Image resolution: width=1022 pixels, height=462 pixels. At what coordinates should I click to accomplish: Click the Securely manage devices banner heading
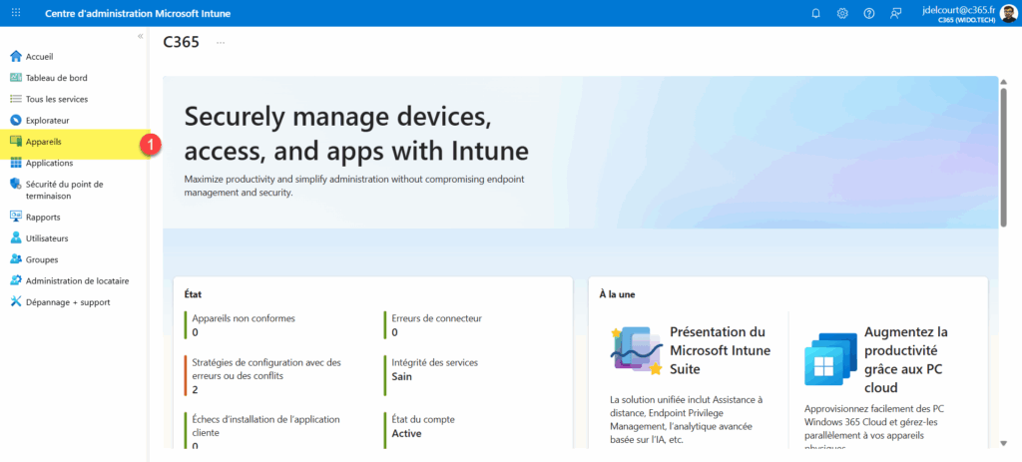(356, 133)
